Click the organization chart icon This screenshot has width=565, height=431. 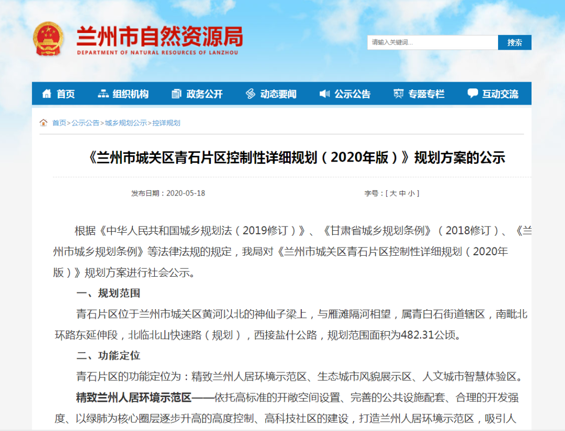pyautogui.click(x=103, y=94)
